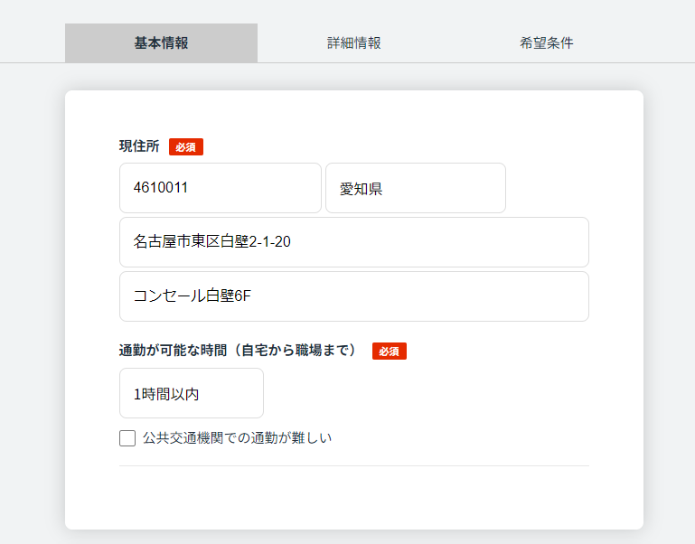This screenshot has width=695, height=544.
Task: Click the building name field コンセール白壁6F
Action: (x=354, y=296)
